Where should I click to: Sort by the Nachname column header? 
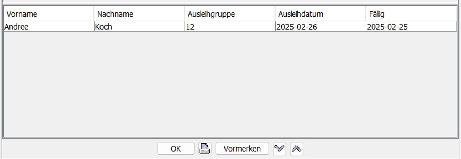[x=139, y=14]
